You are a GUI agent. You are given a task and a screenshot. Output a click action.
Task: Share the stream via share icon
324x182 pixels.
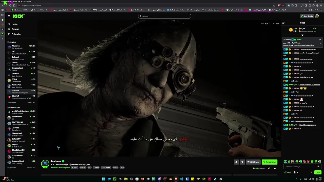[x=269, y=168]
